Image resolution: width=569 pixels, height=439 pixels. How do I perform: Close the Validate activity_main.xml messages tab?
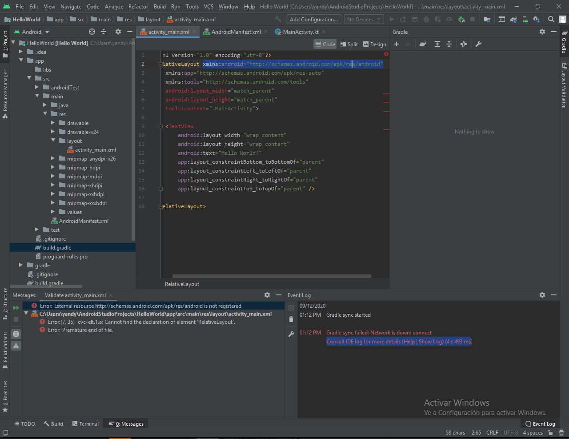tap(111, 295)
